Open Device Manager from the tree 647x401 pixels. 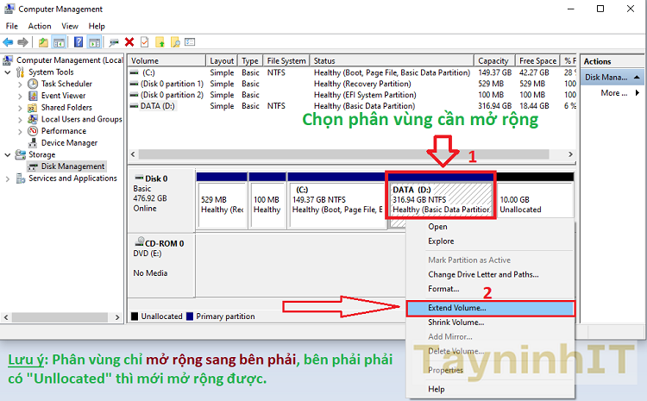coord(69,143)
